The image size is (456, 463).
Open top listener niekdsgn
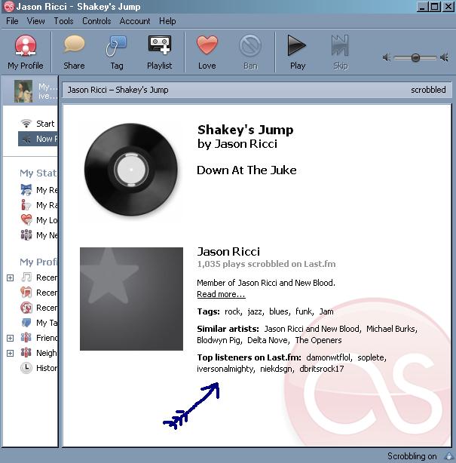pos(277,369)
